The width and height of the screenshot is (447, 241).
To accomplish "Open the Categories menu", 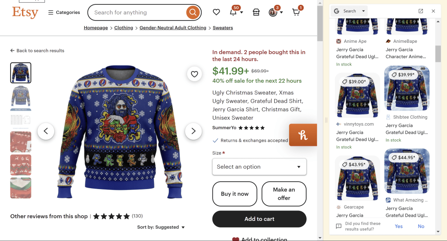I will point(64,12).
